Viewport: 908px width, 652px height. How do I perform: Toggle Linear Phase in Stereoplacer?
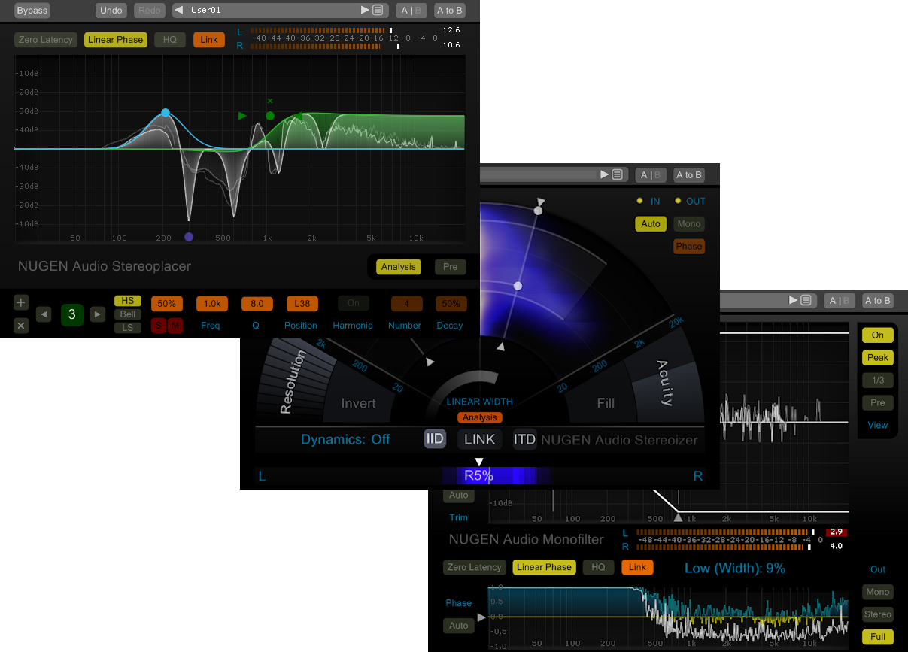pyautogui.click(x=115, y=39)
